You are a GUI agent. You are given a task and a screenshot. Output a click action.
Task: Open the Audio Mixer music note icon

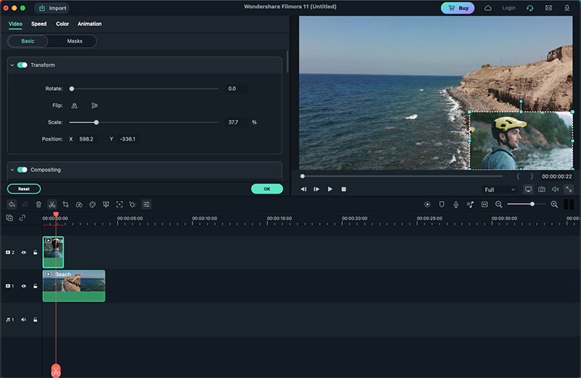(x=470, y=205)
